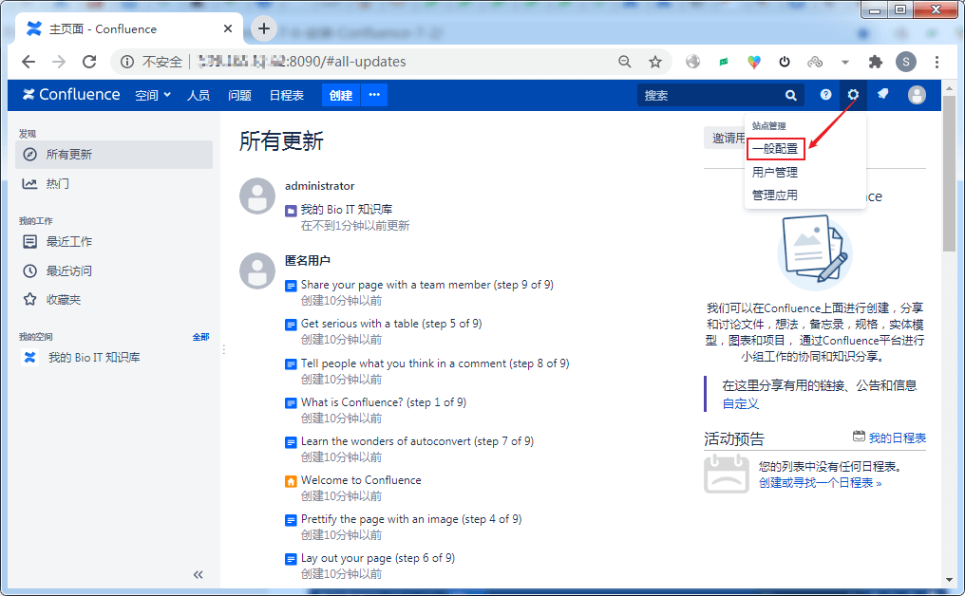Go to 人员 in navigation bar
Screen dimensions: 965x596
(199, 95)
